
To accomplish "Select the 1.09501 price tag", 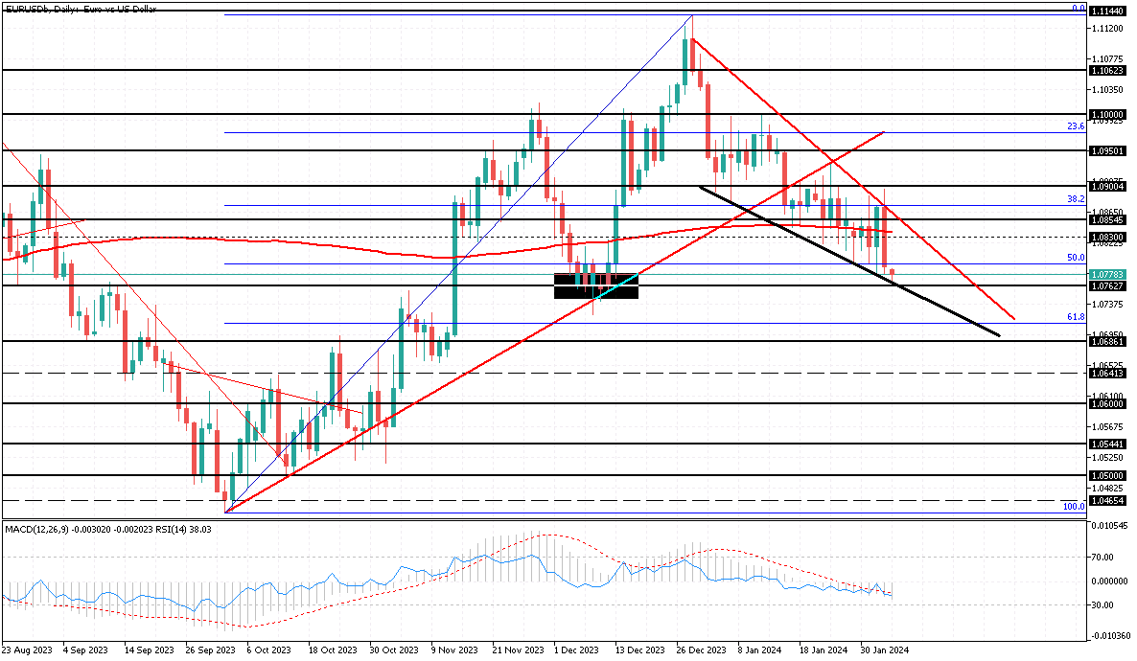I will point(1108,150).
